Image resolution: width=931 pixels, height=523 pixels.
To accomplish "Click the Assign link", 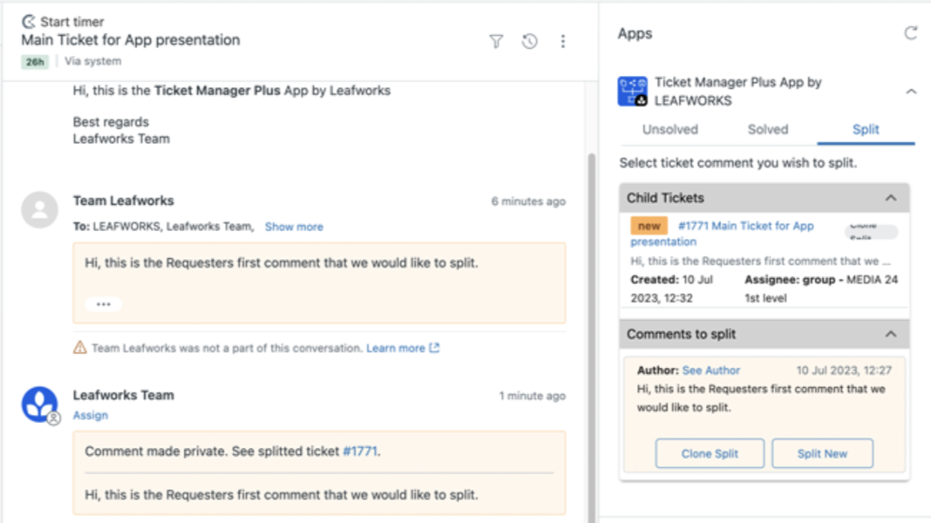I will pyautogui.click(x=90, y=416).
